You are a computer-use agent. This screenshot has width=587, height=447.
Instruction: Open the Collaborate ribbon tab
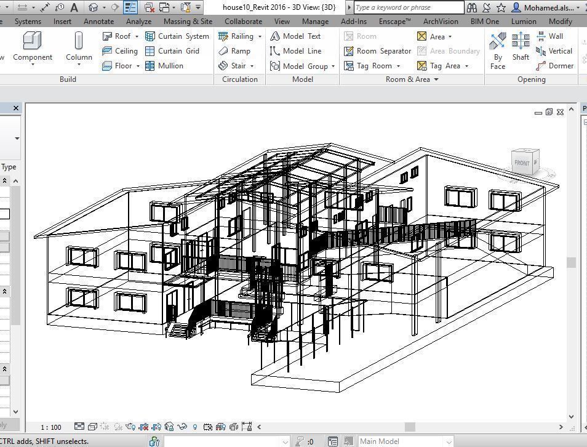tap(243, 22)
